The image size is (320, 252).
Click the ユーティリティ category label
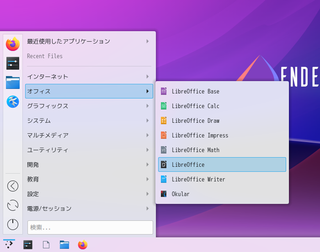pos(48,150)
